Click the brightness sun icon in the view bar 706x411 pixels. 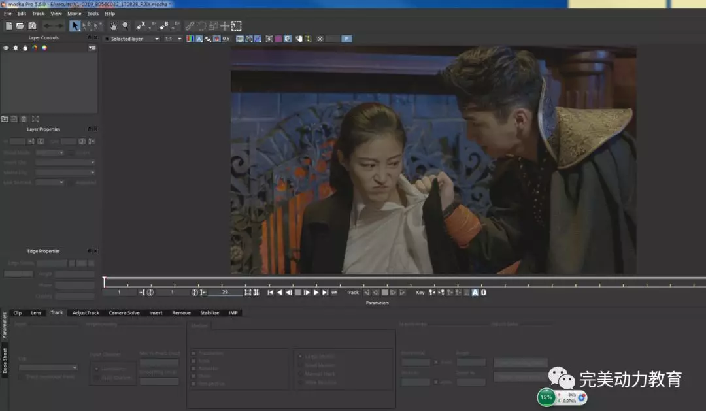[320, 39]
